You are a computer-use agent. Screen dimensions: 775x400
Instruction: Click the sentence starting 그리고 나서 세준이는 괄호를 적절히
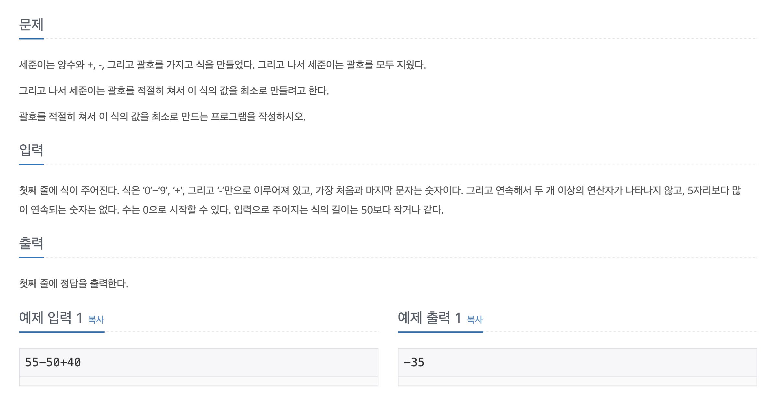(x=174, y=91)
